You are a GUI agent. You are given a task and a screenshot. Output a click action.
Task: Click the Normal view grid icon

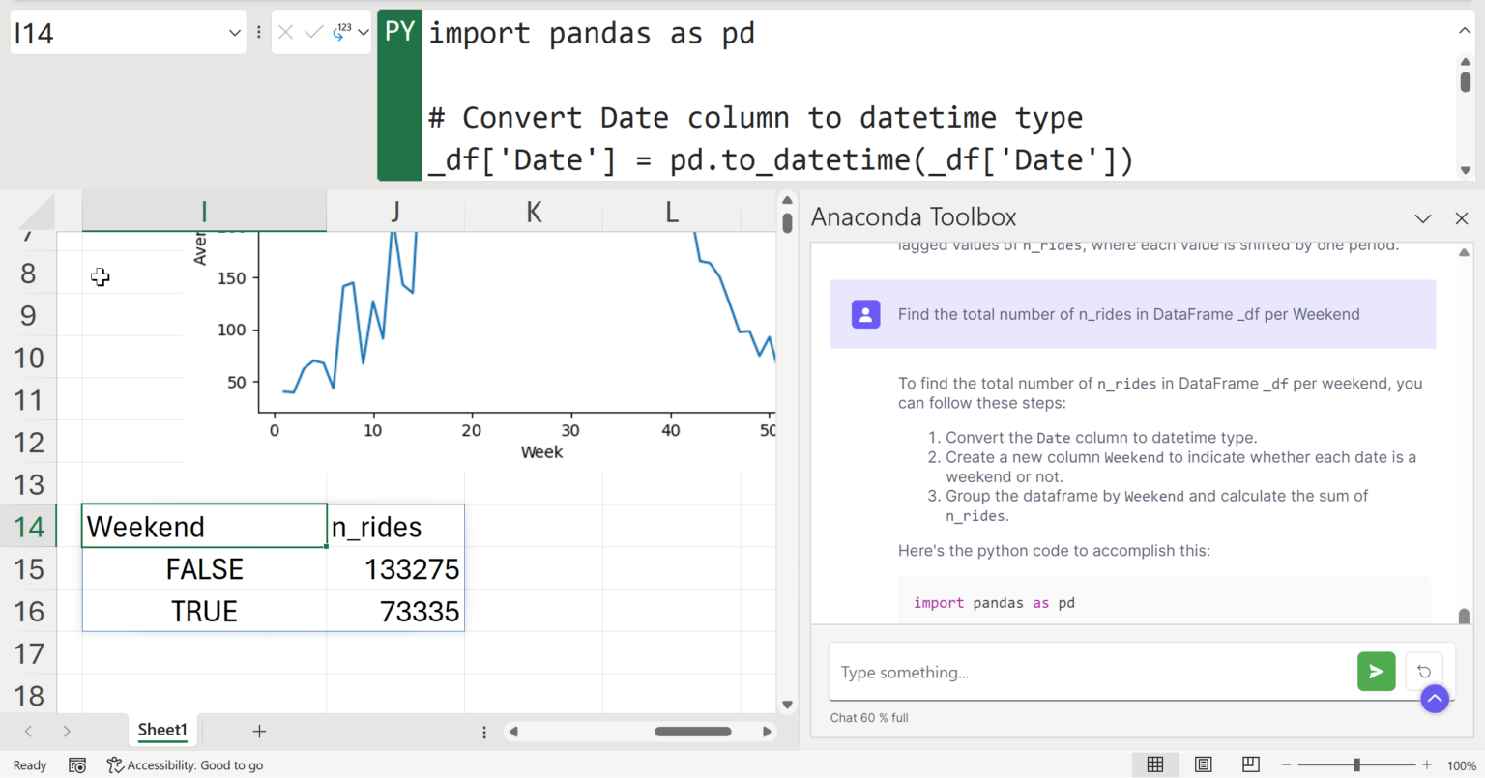(x=1154, y=764)
